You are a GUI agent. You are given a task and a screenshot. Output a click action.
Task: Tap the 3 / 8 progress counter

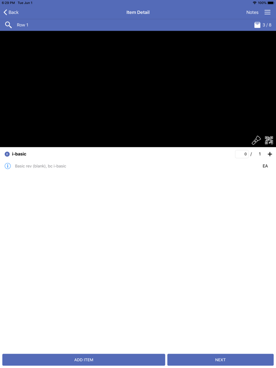pyautogui.click(x=267, y=25)
